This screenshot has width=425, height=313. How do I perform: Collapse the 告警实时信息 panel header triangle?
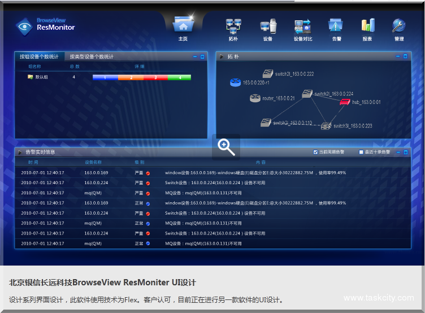tap(20, 152)
